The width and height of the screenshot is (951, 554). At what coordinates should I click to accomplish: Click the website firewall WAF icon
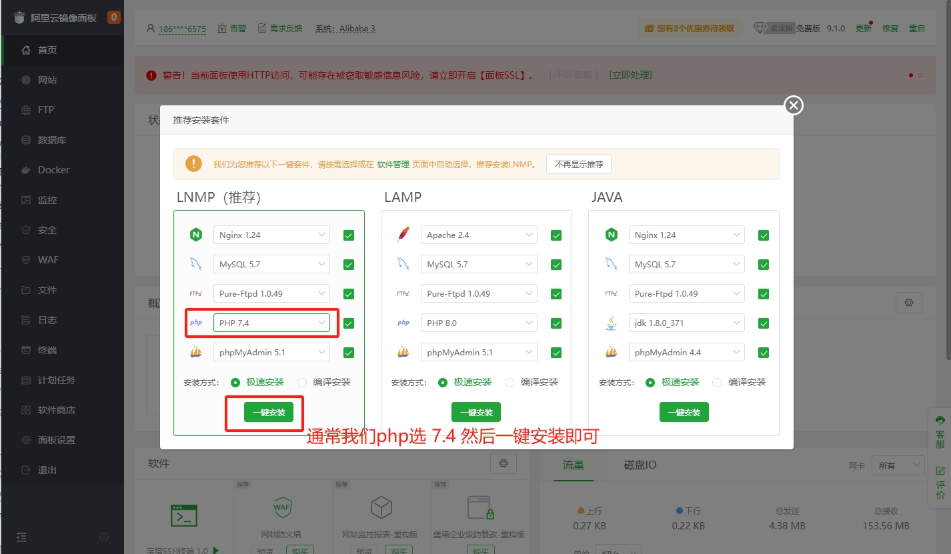283,508
